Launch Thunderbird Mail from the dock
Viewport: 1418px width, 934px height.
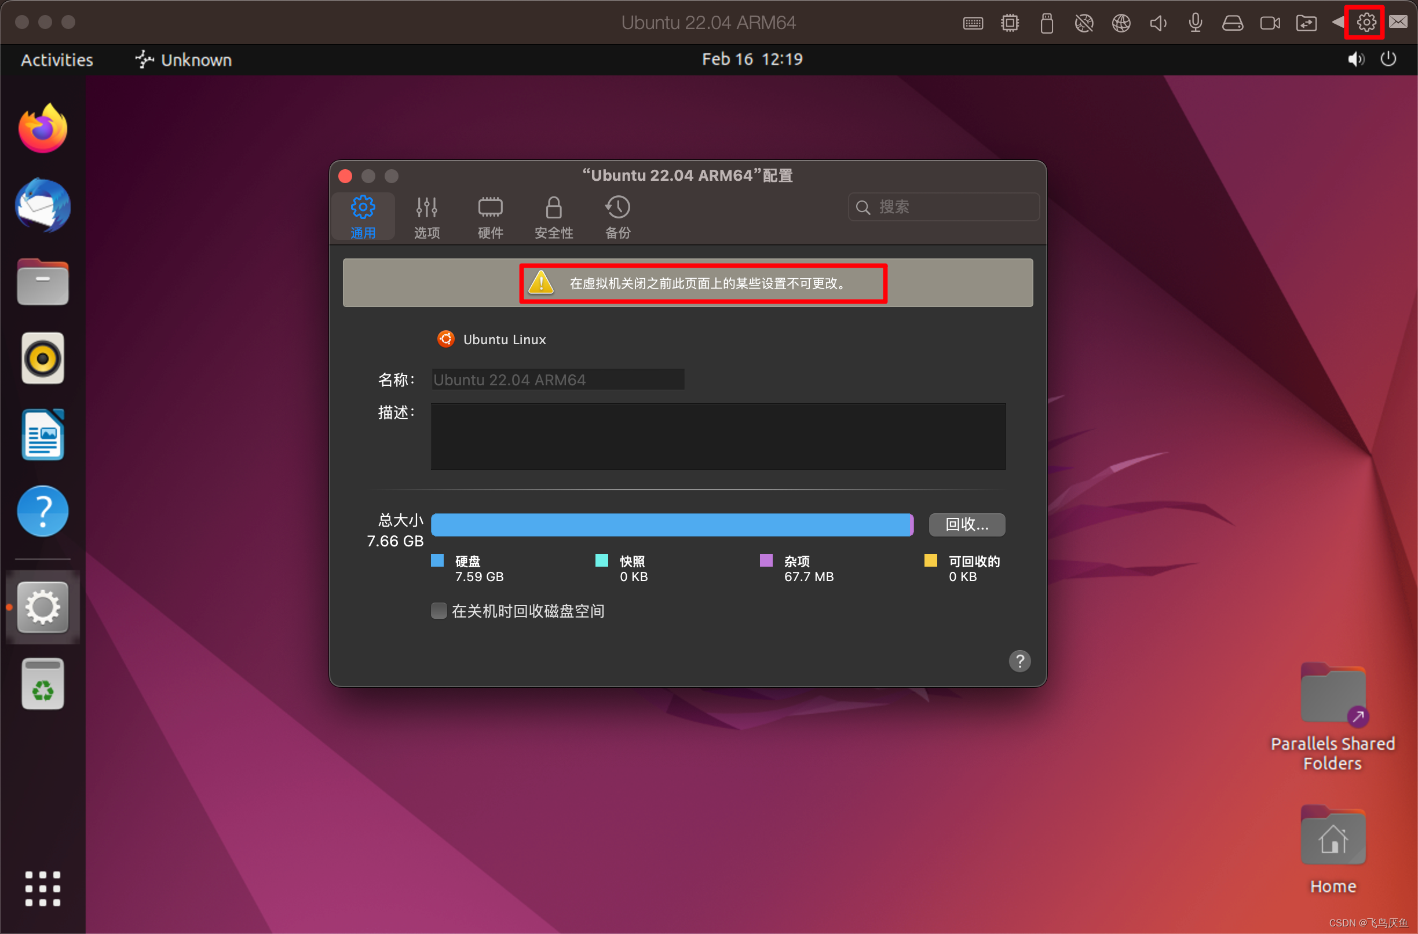click(43, 206)
